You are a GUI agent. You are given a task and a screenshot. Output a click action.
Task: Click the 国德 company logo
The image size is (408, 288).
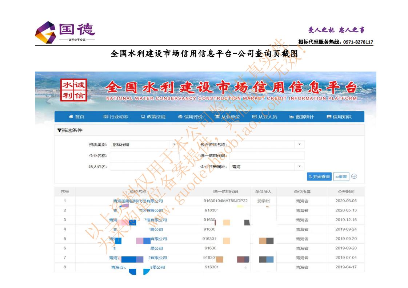click(x=65, y=32)
